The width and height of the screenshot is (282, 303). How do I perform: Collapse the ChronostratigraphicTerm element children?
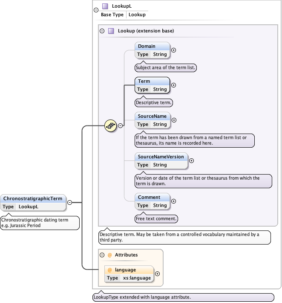point(69,203)
